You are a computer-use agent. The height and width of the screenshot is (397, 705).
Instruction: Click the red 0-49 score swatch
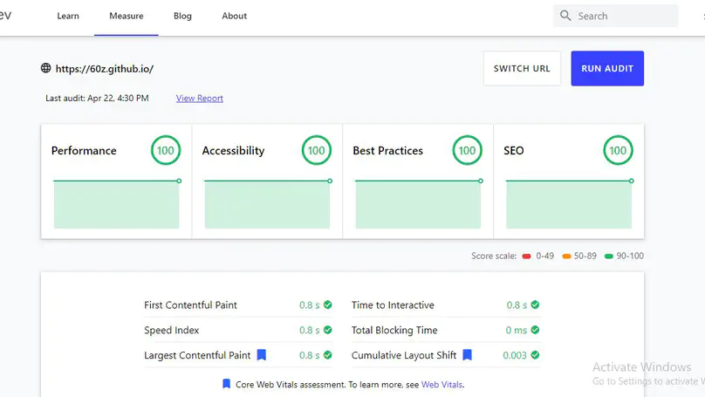[x=526, y=257]
